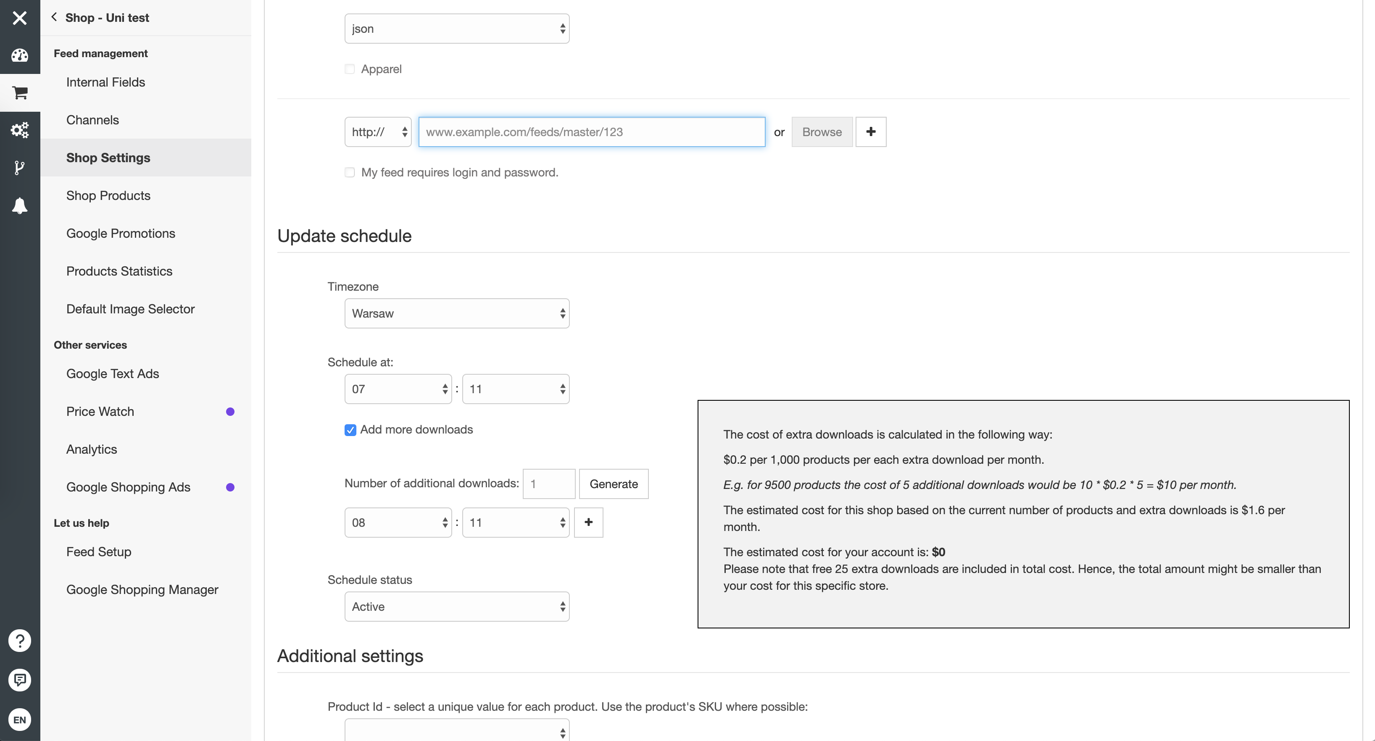Select Channels in the sidebar menu
The width and height of the screenshot is (1375, 741).
[x=92, y=119]
